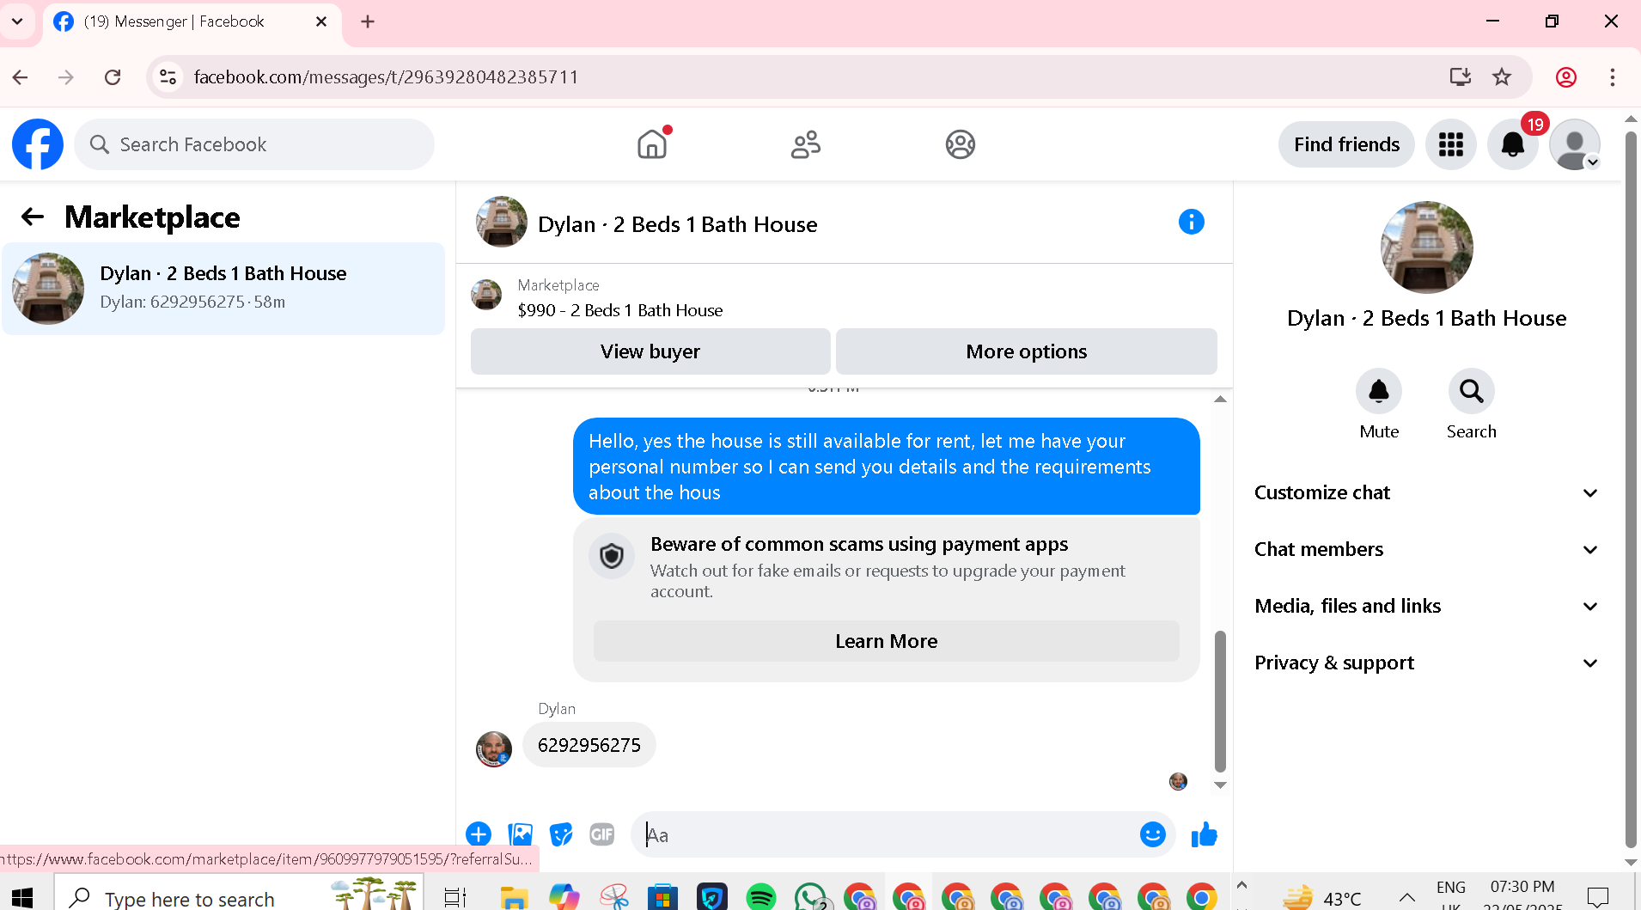Select the Dylan 2 Beds 1 Bath House conversation
Image resolution: width=1641 pixels, height=910 pixels.
[x=223, y=288]
